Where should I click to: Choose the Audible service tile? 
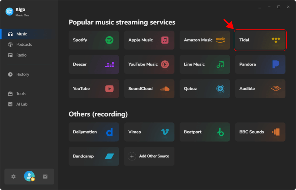(260, 89)
